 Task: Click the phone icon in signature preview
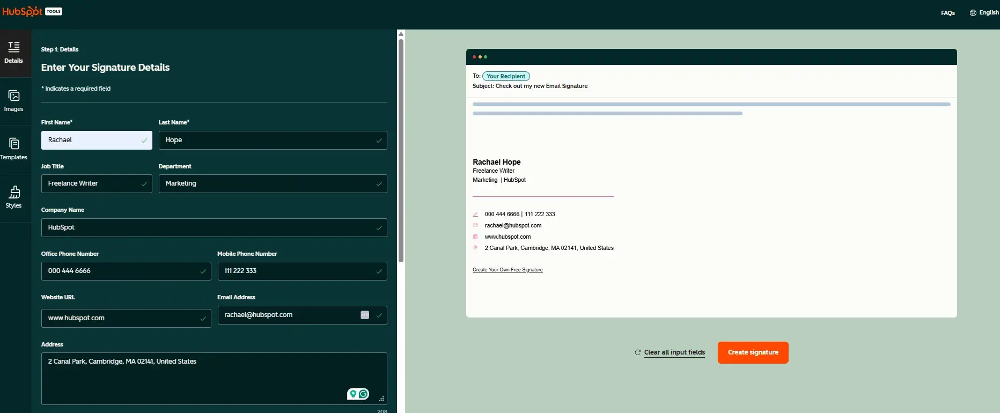(475, 214)
